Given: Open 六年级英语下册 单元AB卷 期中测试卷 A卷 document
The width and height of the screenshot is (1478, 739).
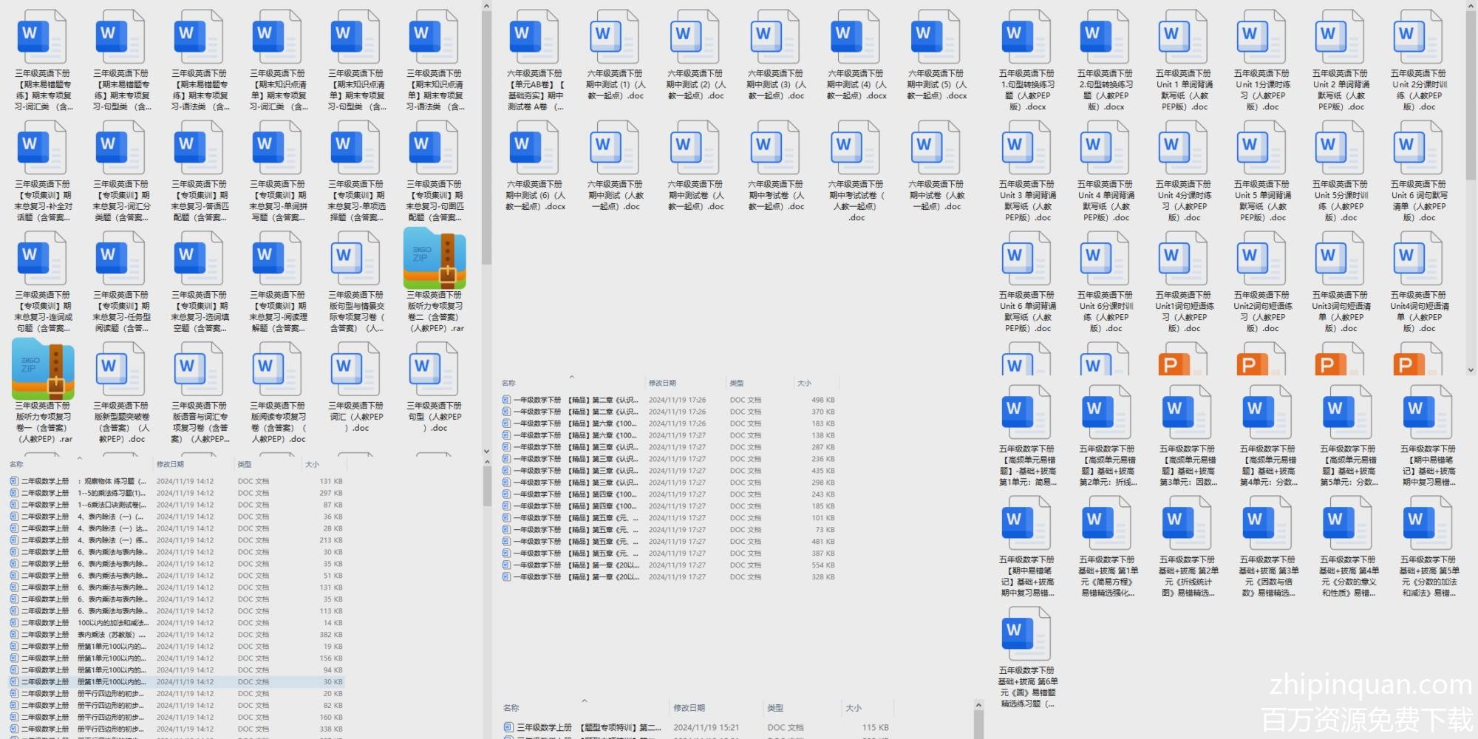Looking at the screenshot, I should click(x=534, y=37).
